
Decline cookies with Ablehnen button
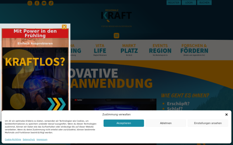pos(166,123)
